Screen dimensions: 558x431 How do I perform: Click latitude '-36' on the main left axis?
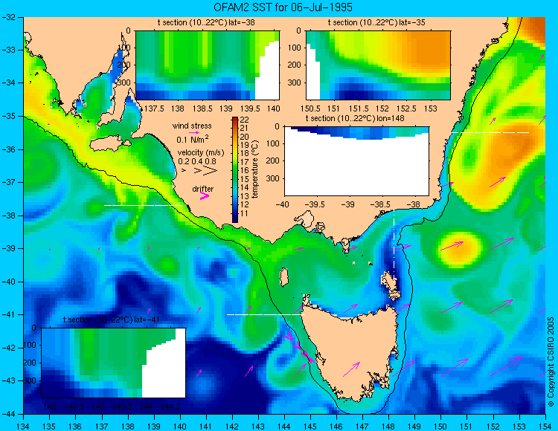pos(9,149)
